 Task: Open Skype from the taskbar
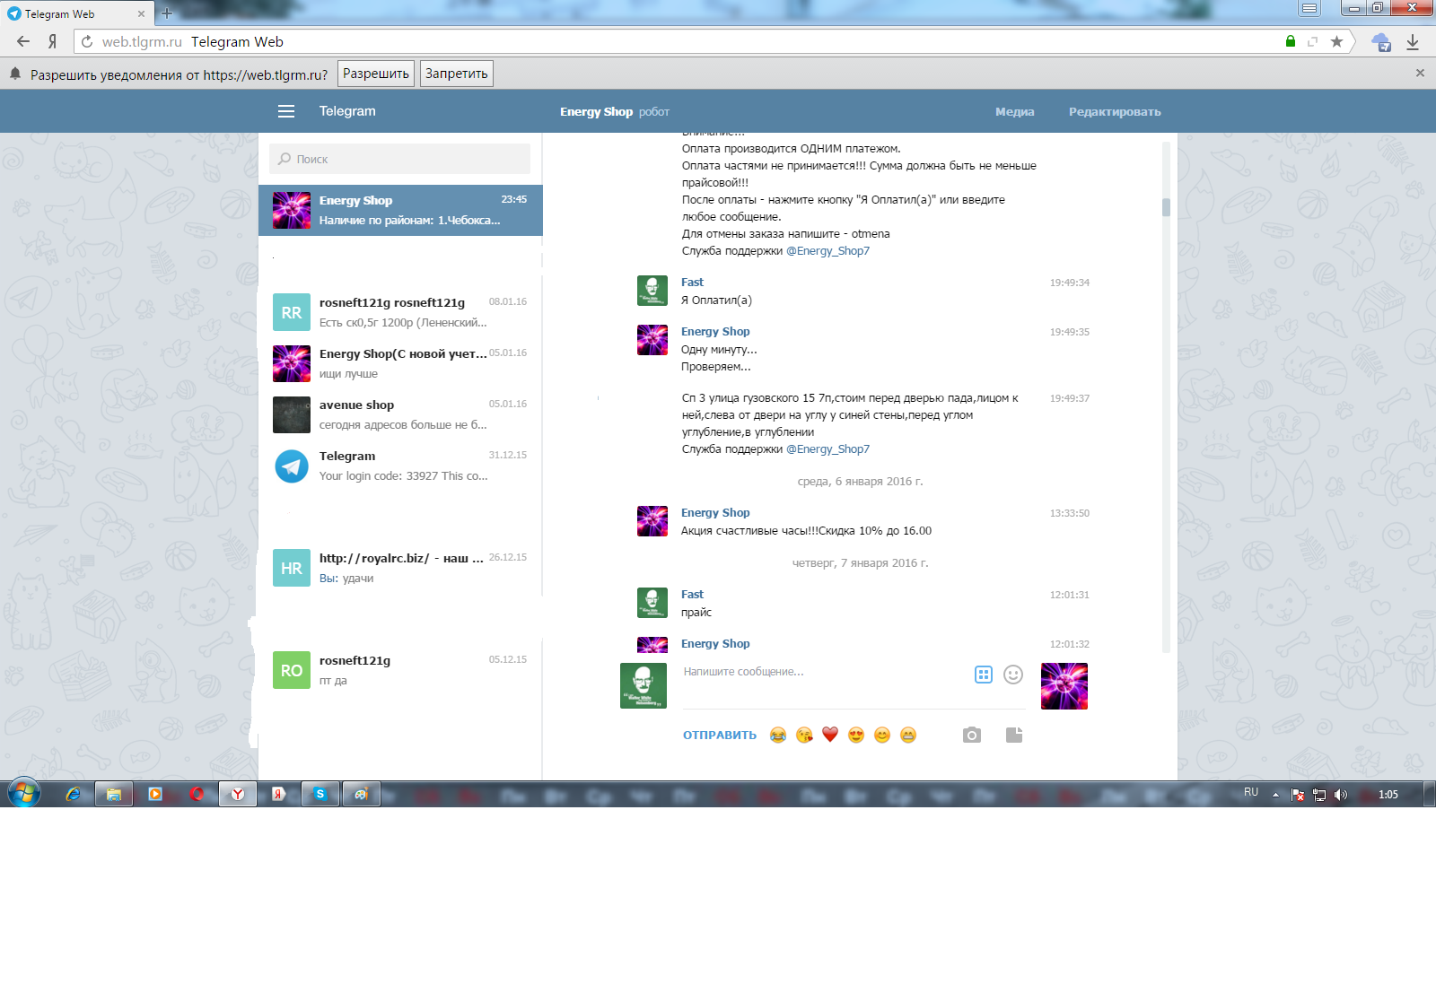320,794
